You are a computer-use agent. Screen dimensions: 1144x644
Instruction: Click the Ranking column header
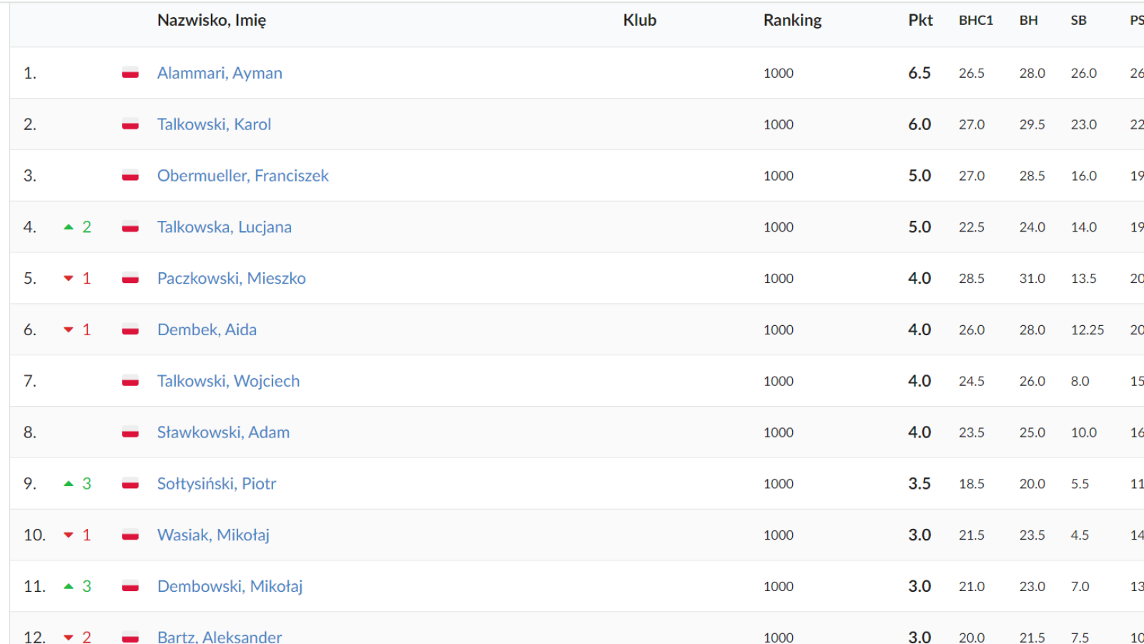coord(792,21)
